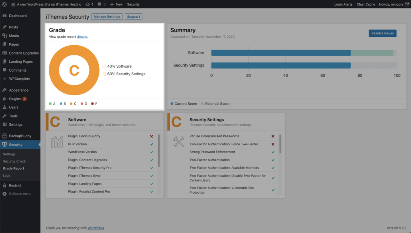
Task: Click the WordPress Version row
Action: (111, 152)
